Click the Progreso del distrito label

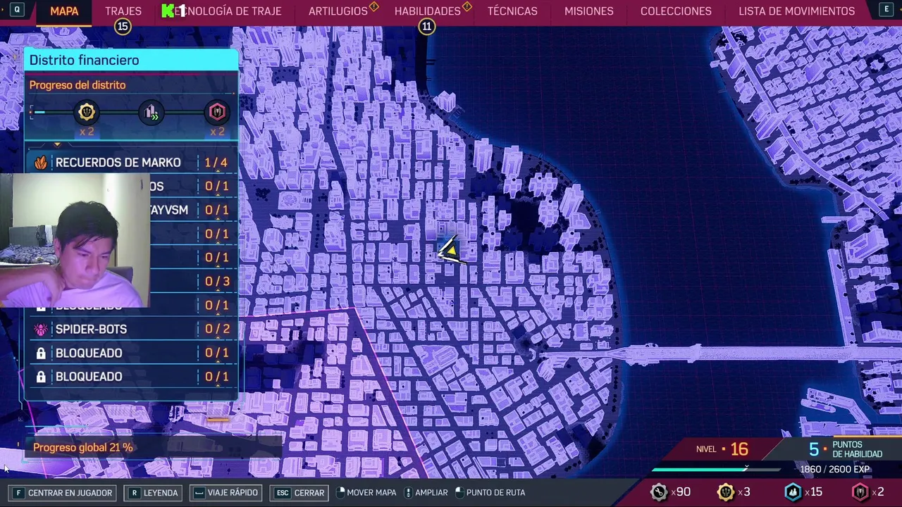pyautogui.click(x=78, y=85)
